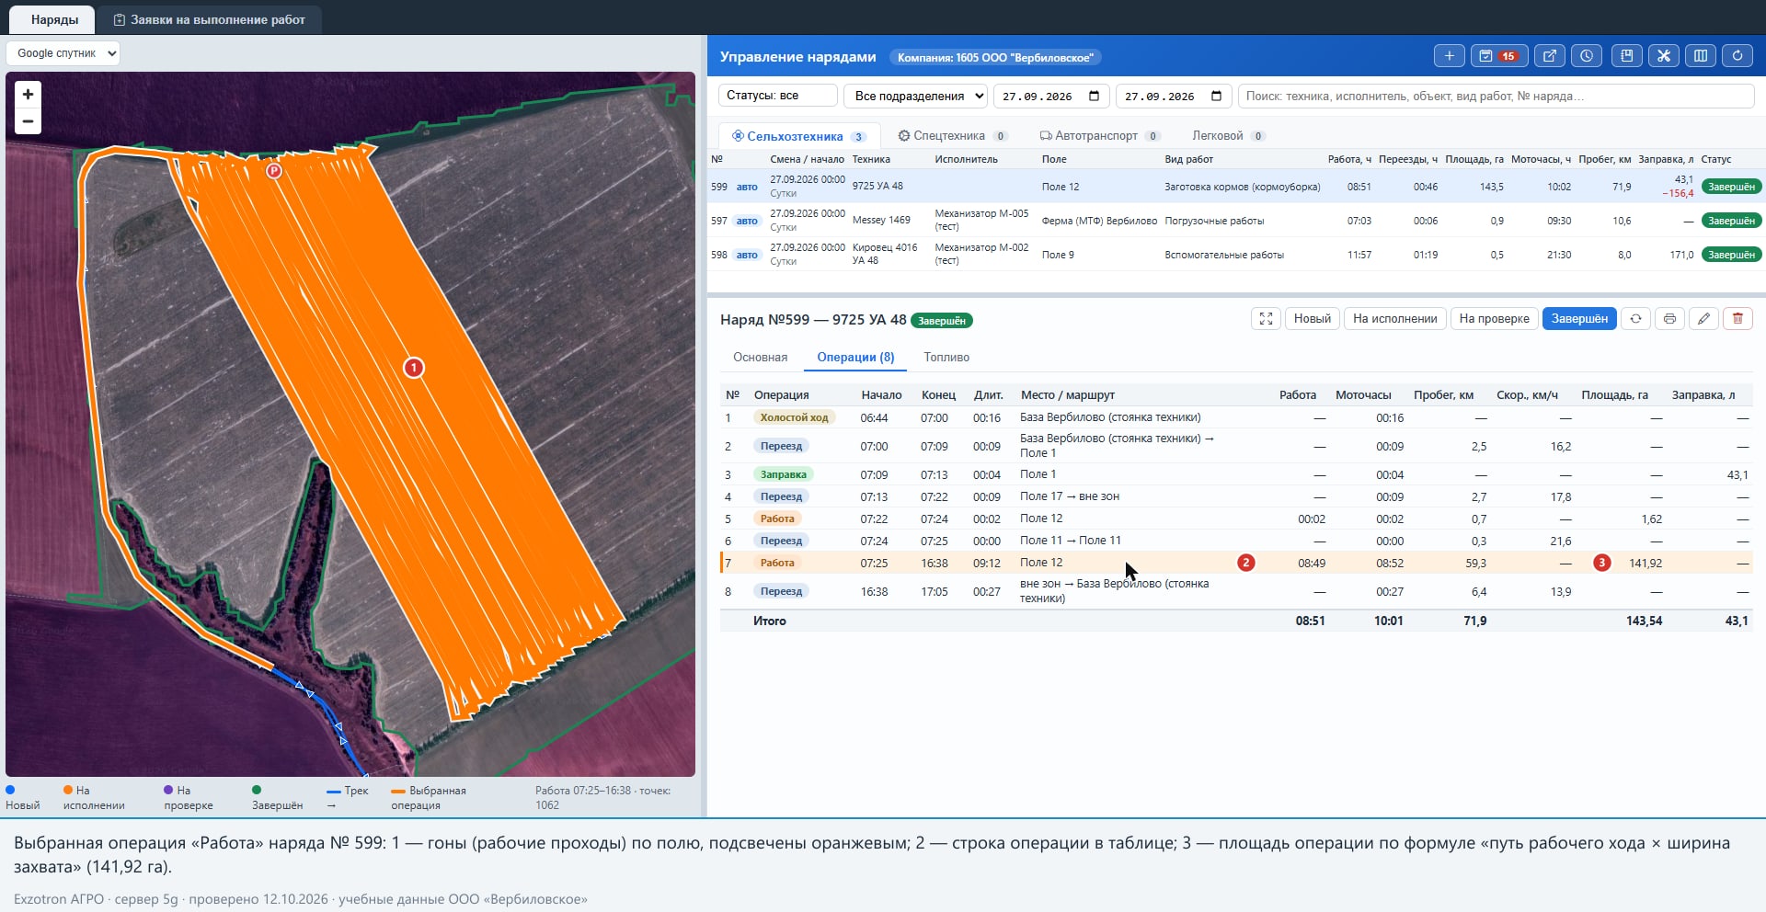Set status to Новый
Viewport: 1766px width, 912px height.
1312,319
